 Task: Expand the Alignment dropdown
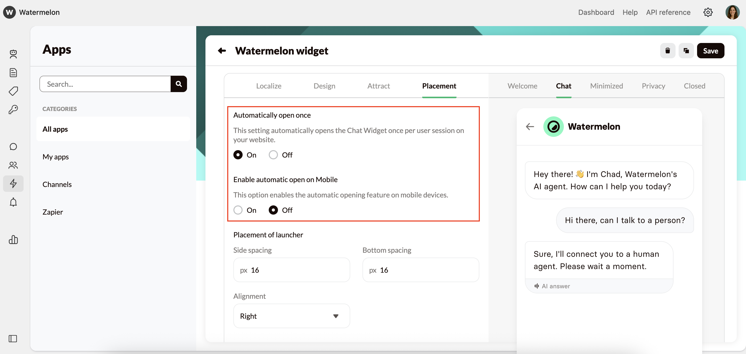pos(291,316)
